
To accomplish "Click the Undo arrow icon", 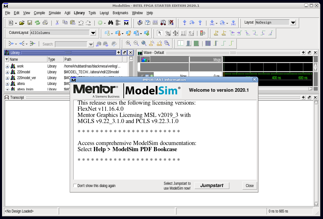I will pyautogui.click(x=81, y=23).
